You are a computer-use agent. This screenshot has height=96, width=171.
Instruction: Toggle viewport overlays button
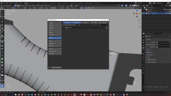tap(126, 5)
